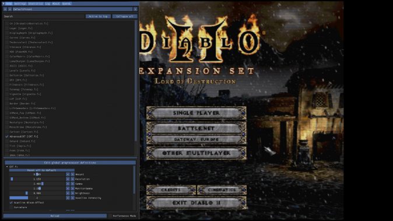This screenshot has width=393, height=221.
Task: Enable the Performance Mode checkbox
Action: [110, 216]
